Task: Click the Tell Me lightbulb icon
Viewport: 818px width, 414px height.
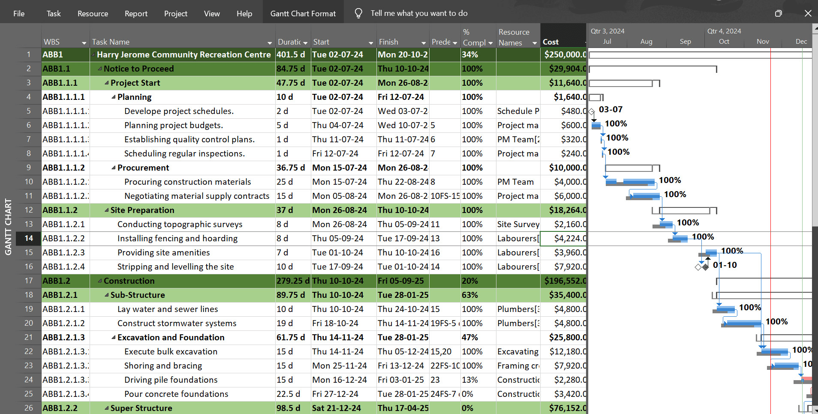Action: 358,13
